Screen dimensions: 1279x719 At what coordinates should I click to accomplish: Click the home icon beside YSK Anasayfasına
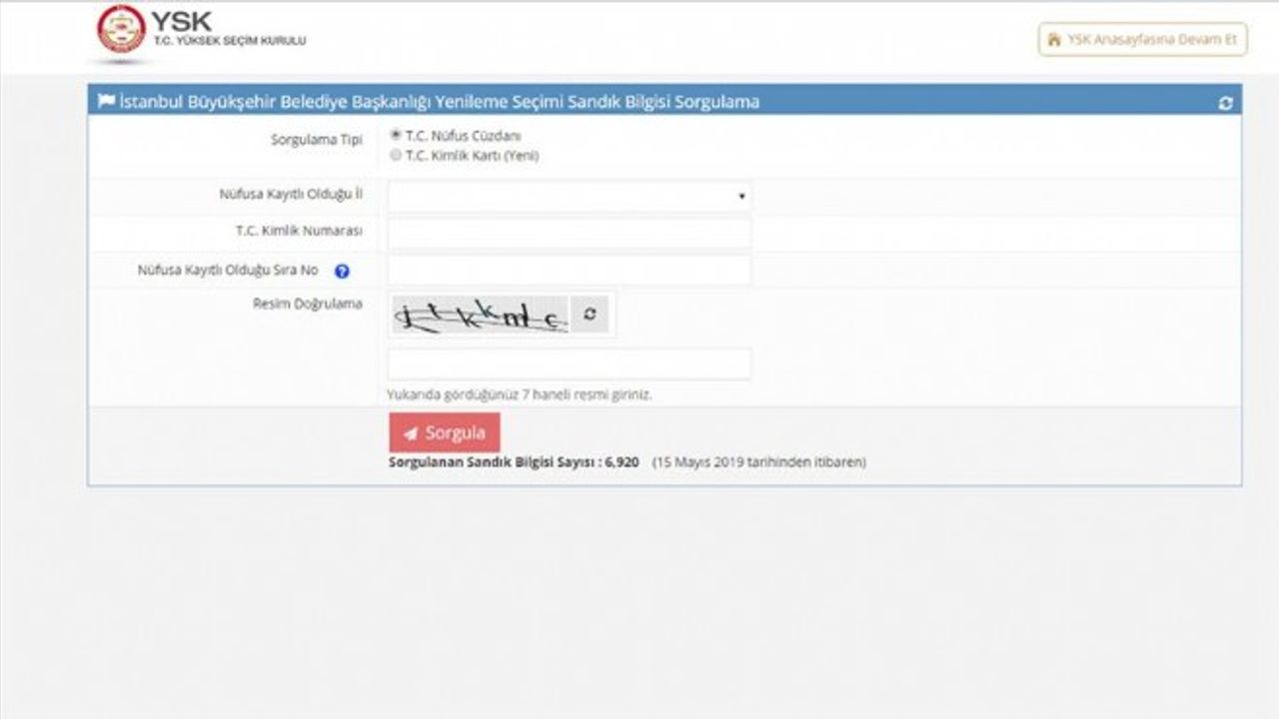tap(1053, 40)
